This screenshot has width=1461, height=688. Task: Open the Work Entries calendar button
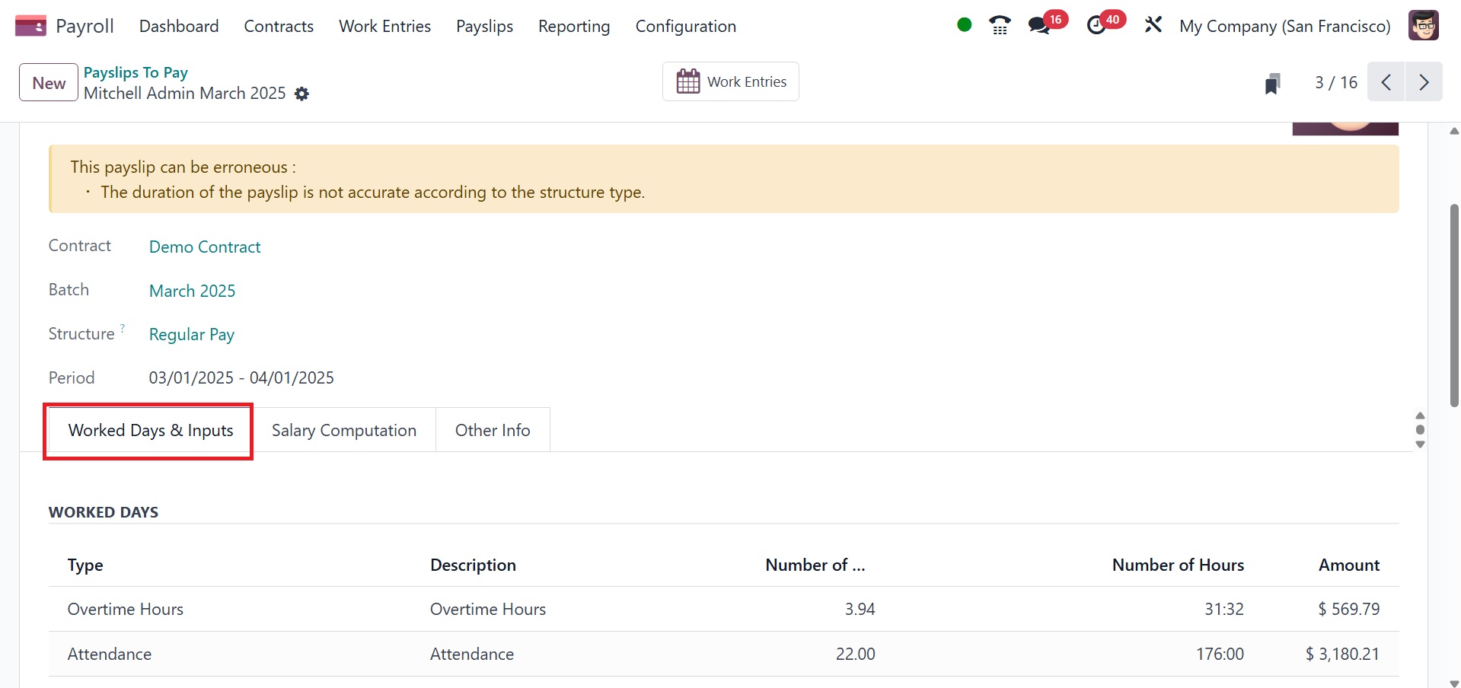point(731,81)
